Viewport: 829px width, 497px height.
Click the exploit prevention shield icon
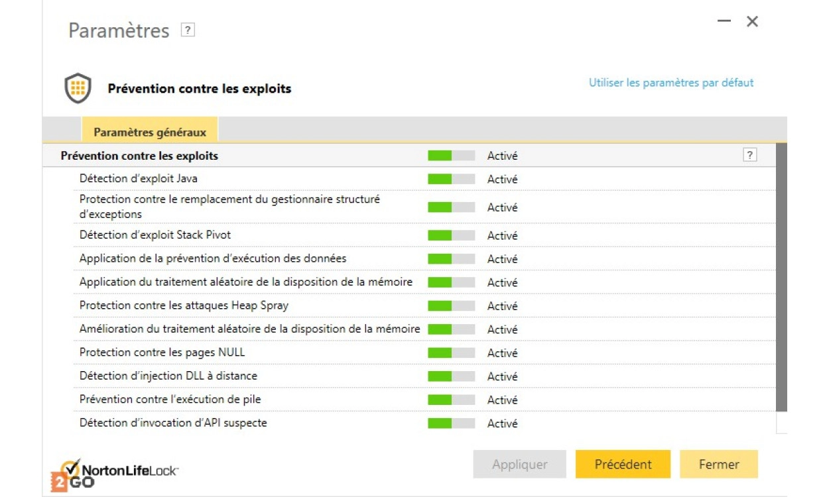click(78, 88)
